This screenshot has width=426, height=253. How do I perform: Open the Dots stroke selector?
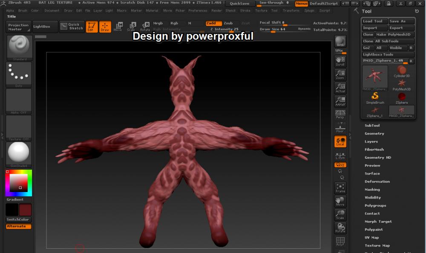(x=19, y=74)
